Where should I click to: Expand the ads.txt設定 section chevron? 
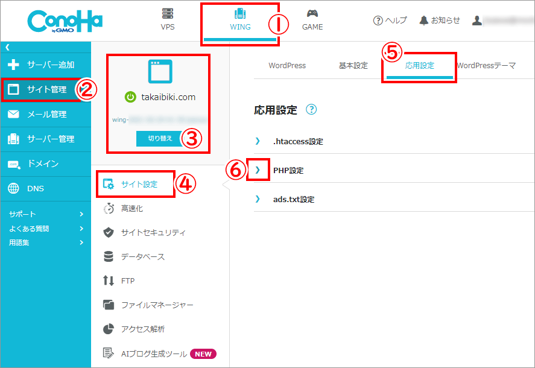(x=258, y=199)
